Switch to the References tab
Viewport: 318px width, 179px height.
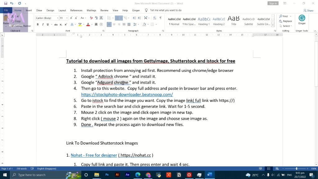click(76, 10)
